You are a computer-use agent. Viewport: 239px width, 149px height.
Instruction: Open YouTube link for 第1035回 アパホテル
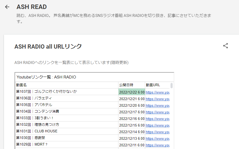pyautogui.click(x=158, y=105)
